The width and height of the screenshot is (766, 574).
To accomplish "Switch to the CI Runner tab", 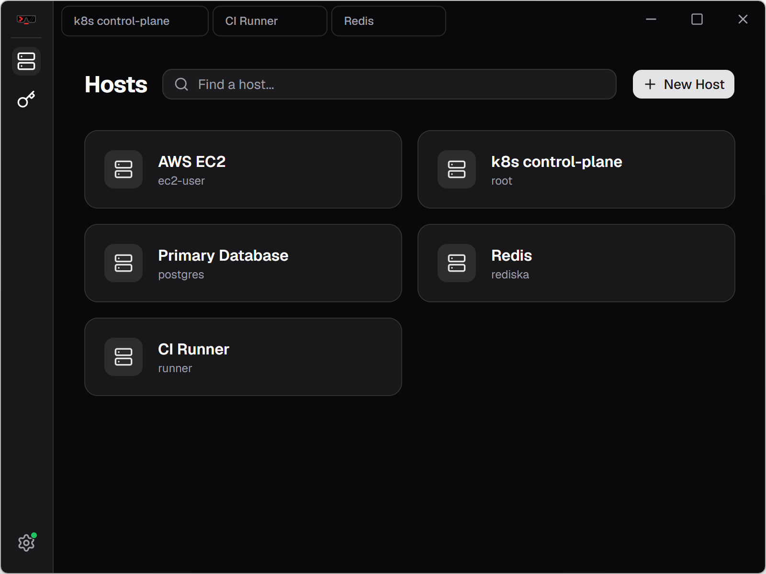I will [270, 21].
